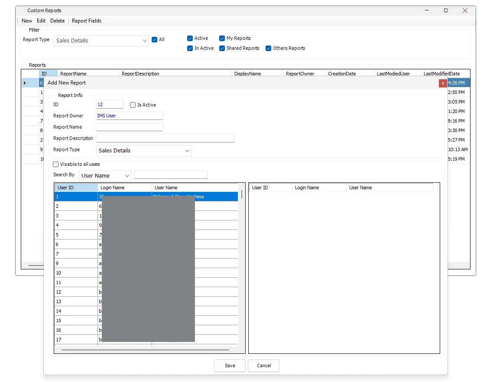Click LastModiedUser column header in Custom Reports
The height and width of the screenshot is (382, 490).
pyautogui.click(x=397, y=74)
